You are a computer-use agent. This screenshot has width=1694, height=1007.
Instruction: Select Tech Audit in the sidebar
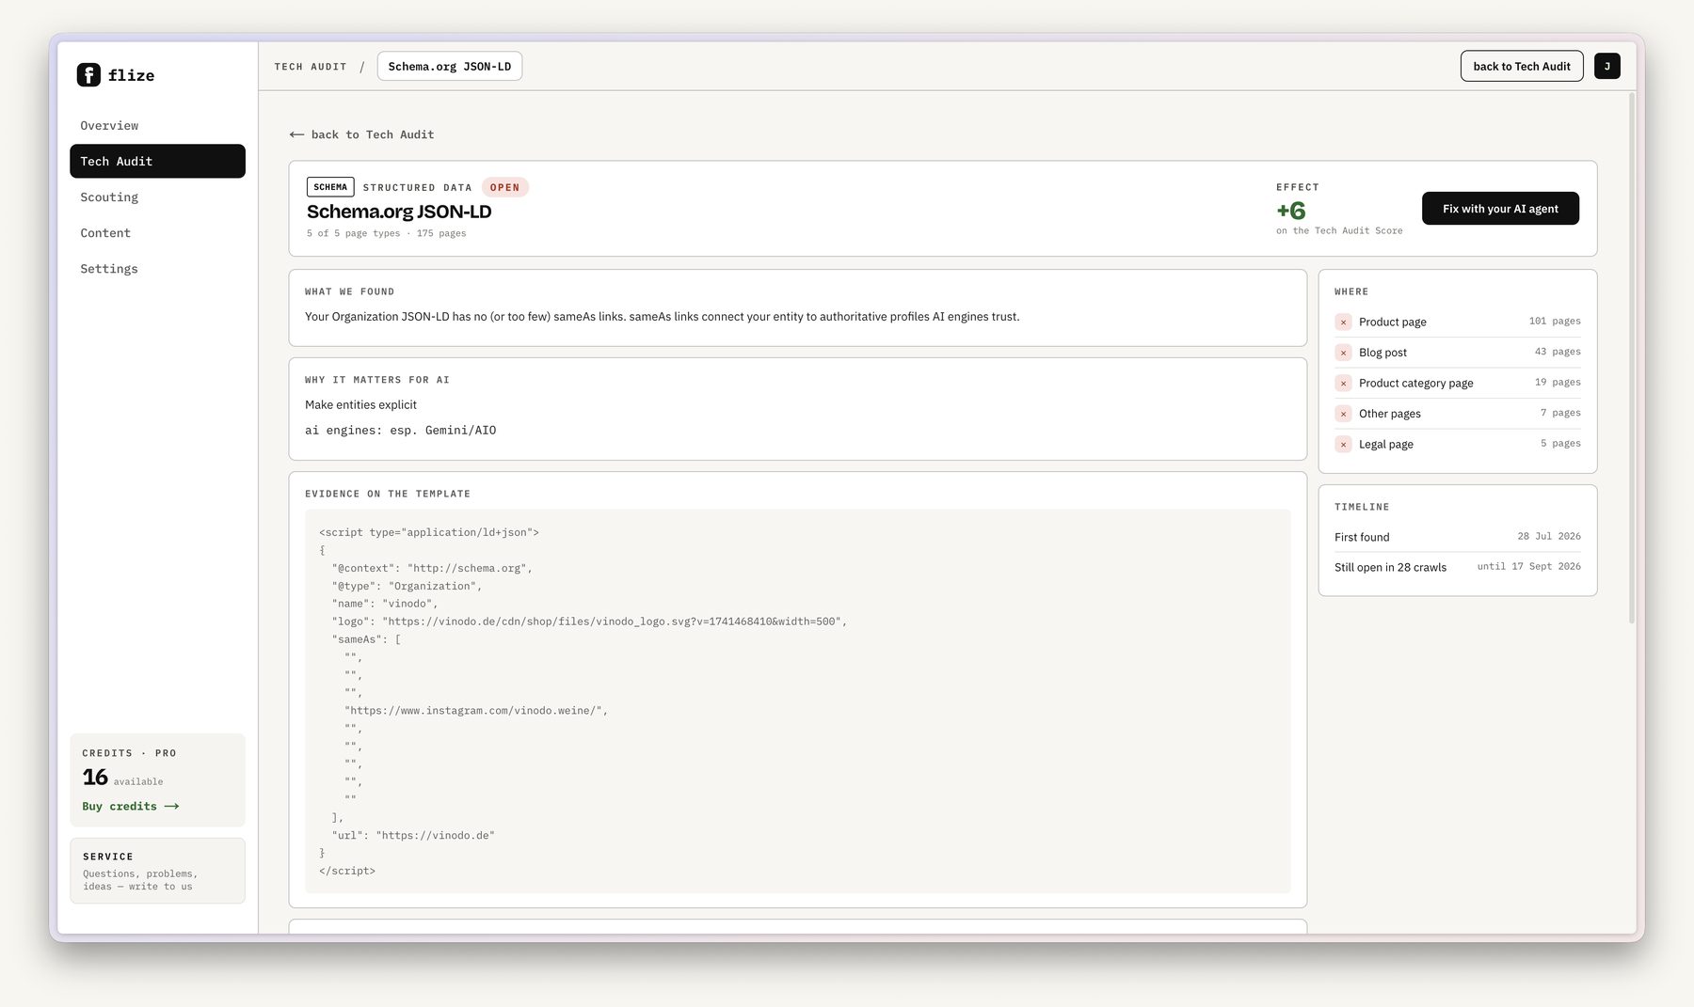tap(157, 162)
